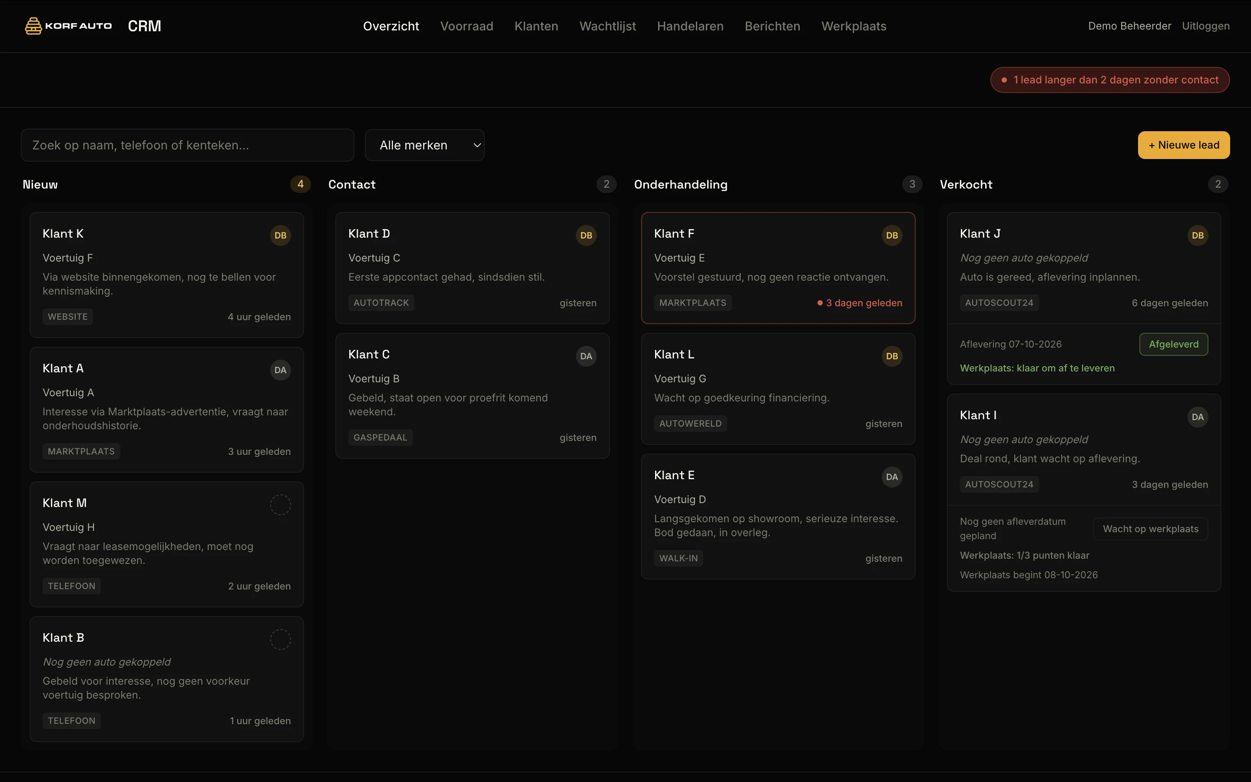Viewport: 1251px width, 782px height.
Task: Click the DB avatar on Klant F card
Action: (x=892, y=235)
